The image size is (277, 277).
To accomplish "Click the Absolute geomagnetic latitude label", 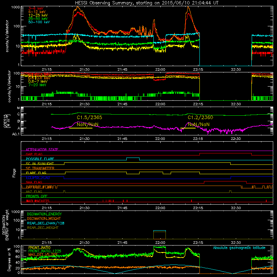I will (x=239, y=248).
